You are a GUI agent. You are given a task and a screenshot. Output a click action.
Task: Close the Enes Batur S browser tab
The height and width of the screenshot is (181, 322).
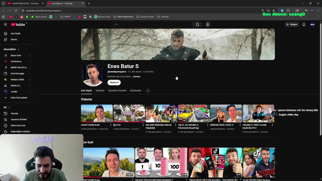point(83,4)
